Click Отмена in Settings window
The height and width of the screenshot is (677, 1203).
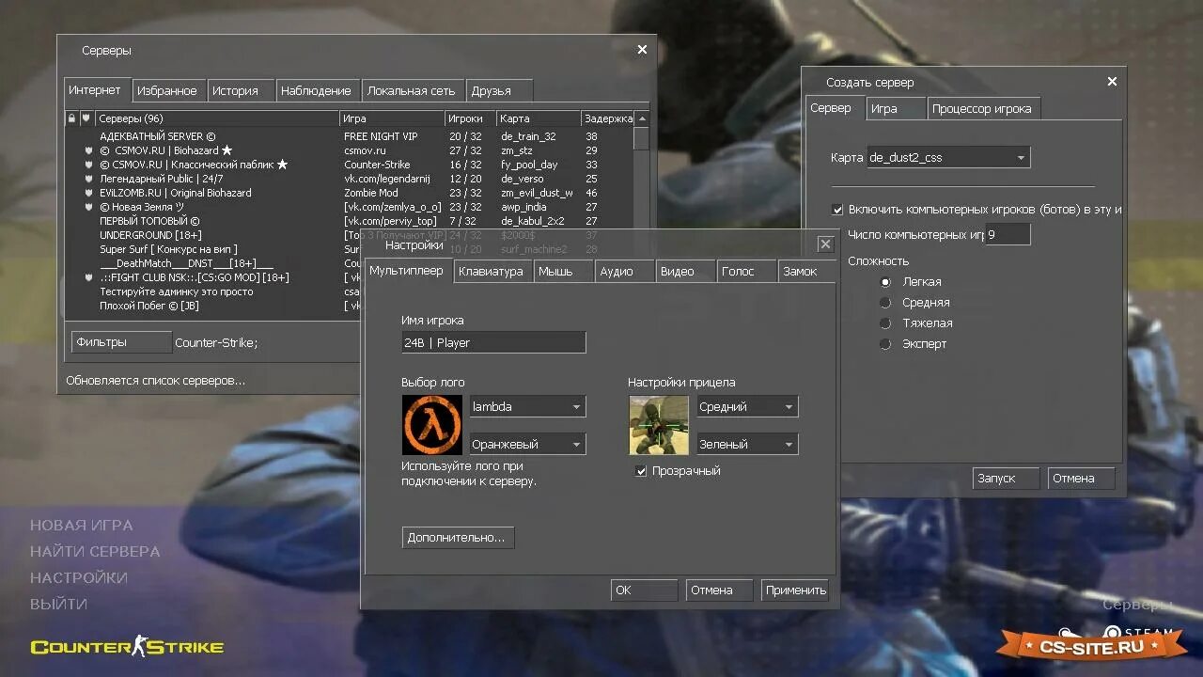720,590
